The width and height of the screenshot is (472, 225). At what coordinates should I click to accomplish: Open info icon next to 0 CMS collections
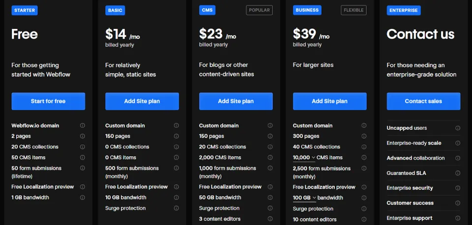point(177,147)
